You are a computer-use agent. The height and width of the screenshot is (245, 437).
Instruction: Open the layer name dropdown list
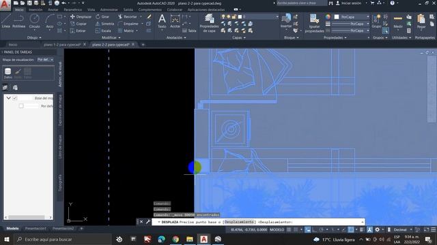pos(277,16)
